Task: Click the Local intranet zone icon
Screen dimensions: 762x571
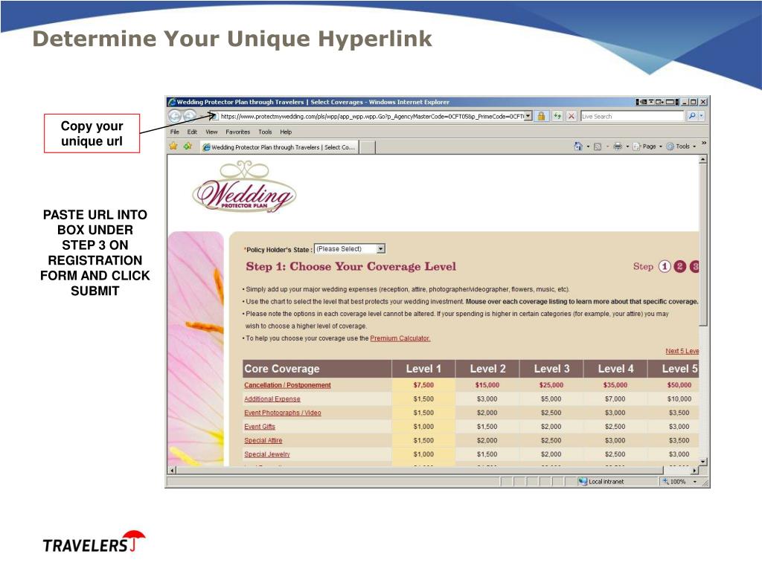Action: 583,481
